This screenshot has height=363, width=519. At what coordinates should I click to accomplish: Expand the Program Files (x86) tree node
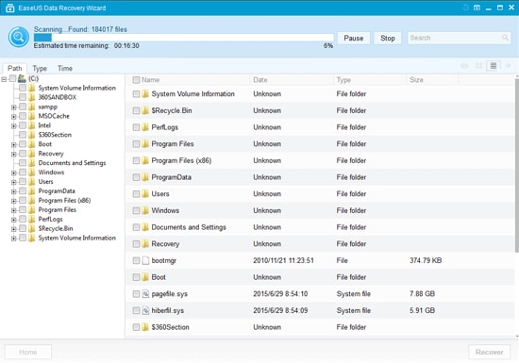point(14,201)
